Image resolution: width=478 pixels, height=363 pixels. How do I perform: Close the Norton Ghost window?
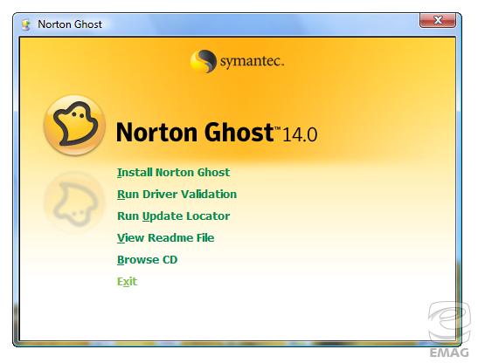click(438, 20)
